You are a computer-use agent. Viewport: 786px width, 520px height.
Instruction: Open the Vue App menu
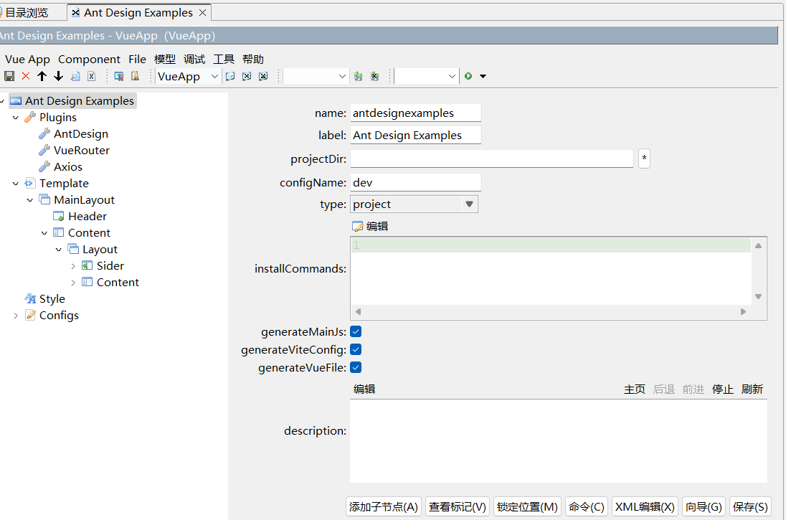[x=27, y=59]
